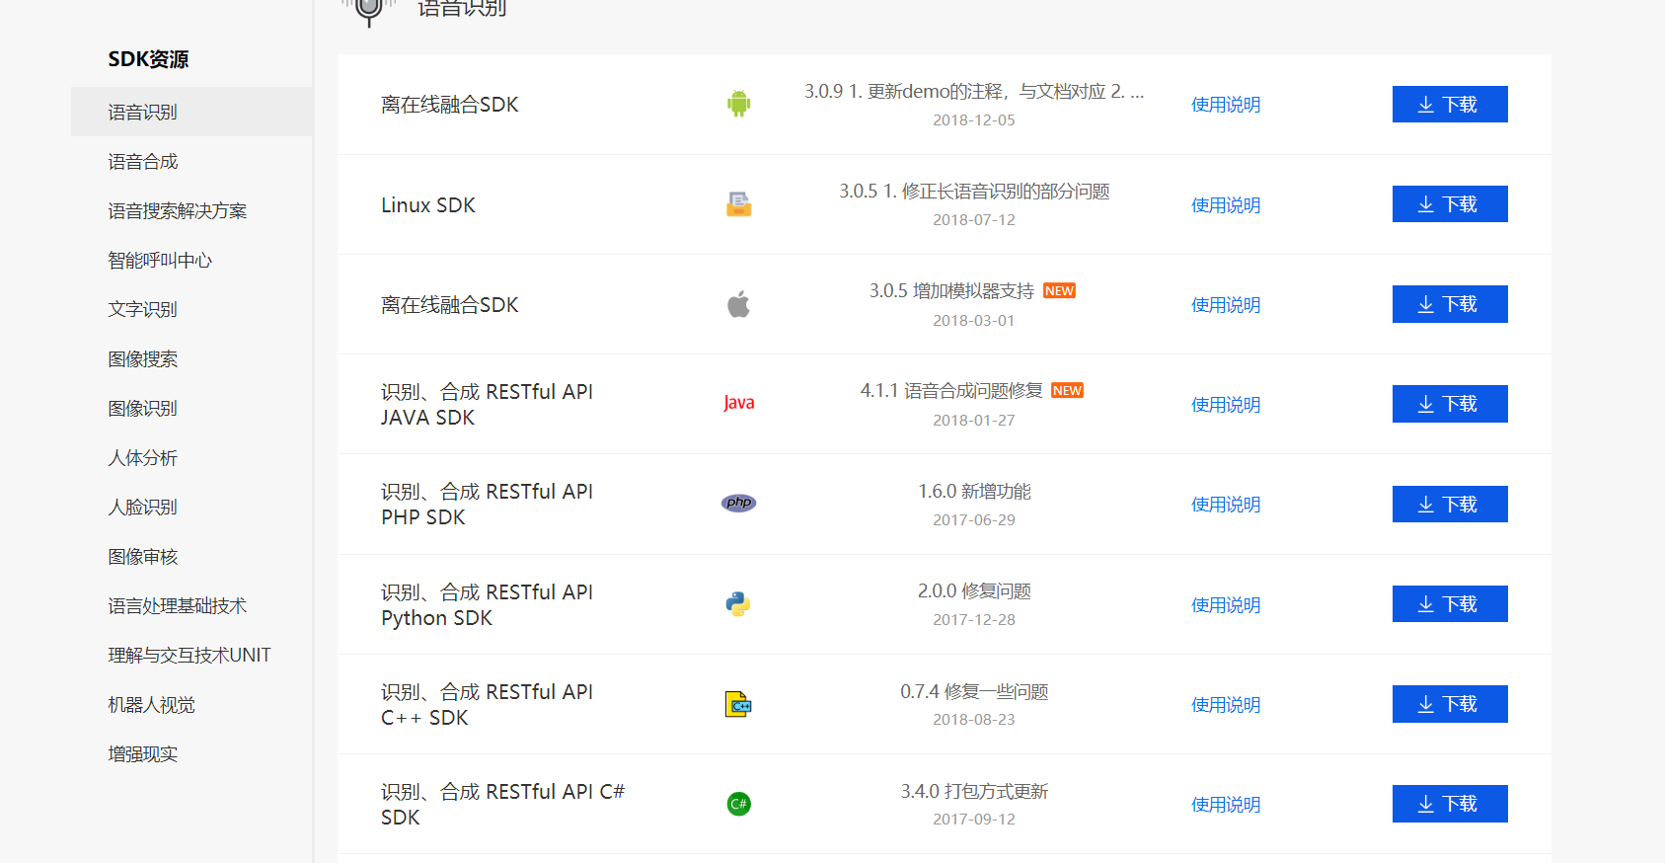1665x863 pixels.
Task: Click version note 3.0.5 修正长语音识别的部分问题
Action: pyautogui.click(x=974, y=192)
